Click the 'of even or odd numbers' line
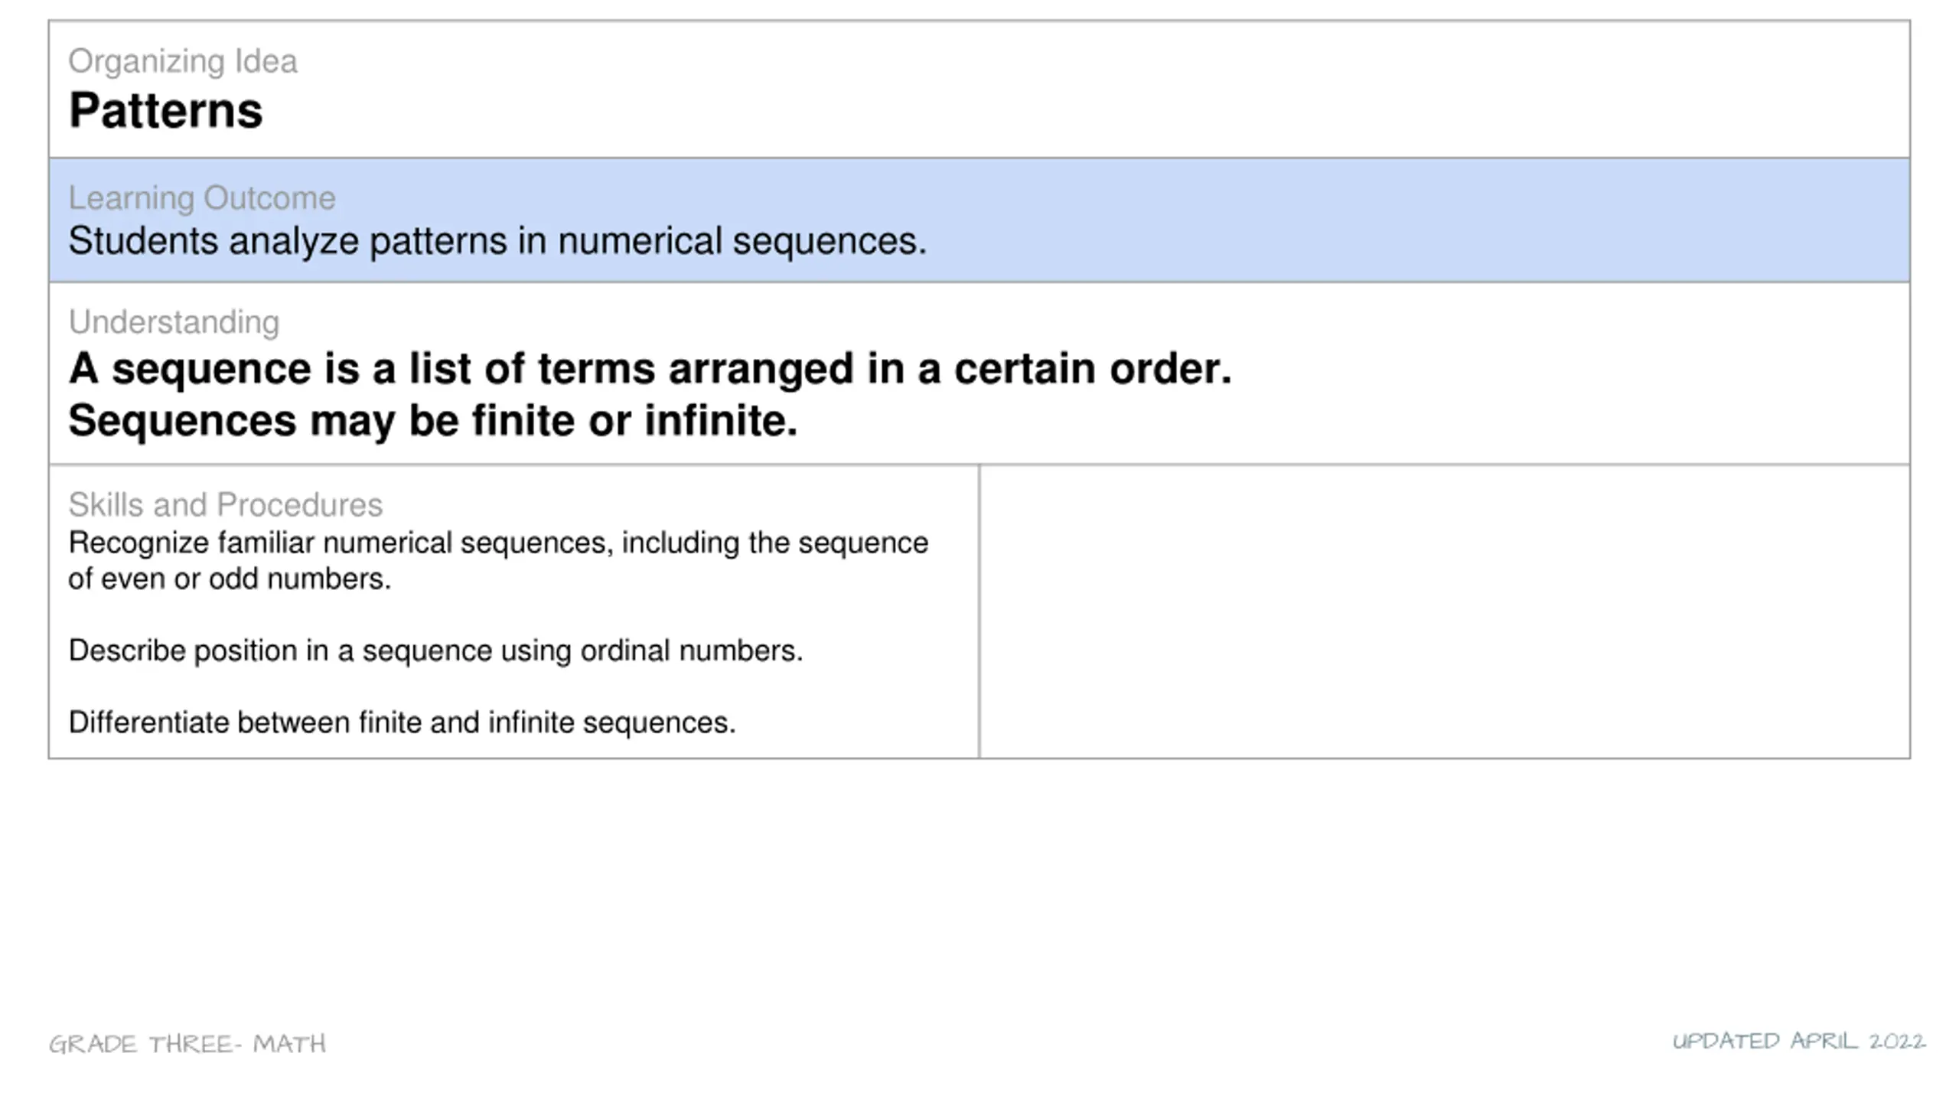The height and width of the screenshot is (1102, 1959). point(230,579)
